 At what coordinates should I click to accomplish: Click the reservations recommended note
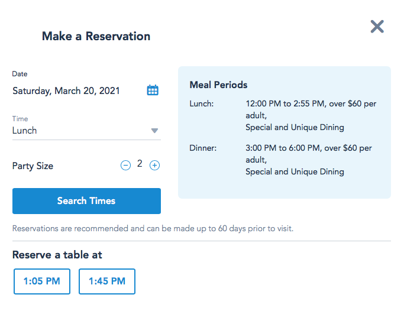(x=153, y=228)
